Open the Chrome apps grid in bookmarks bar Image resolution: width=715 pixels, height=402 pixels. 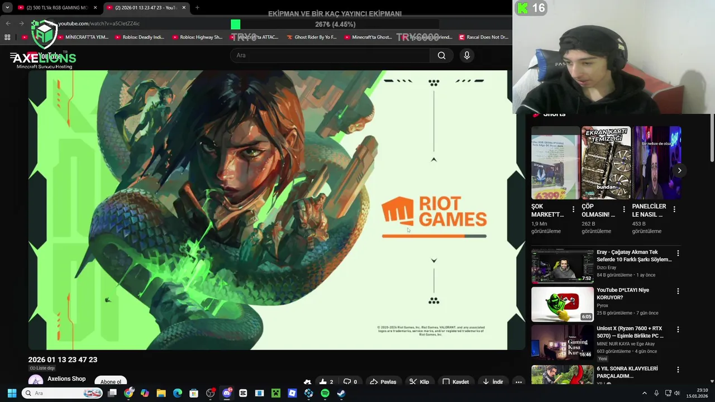click(7, 37)
